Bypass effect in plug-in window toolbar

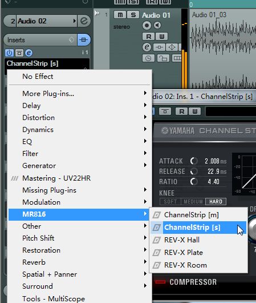tap(165, 111)
